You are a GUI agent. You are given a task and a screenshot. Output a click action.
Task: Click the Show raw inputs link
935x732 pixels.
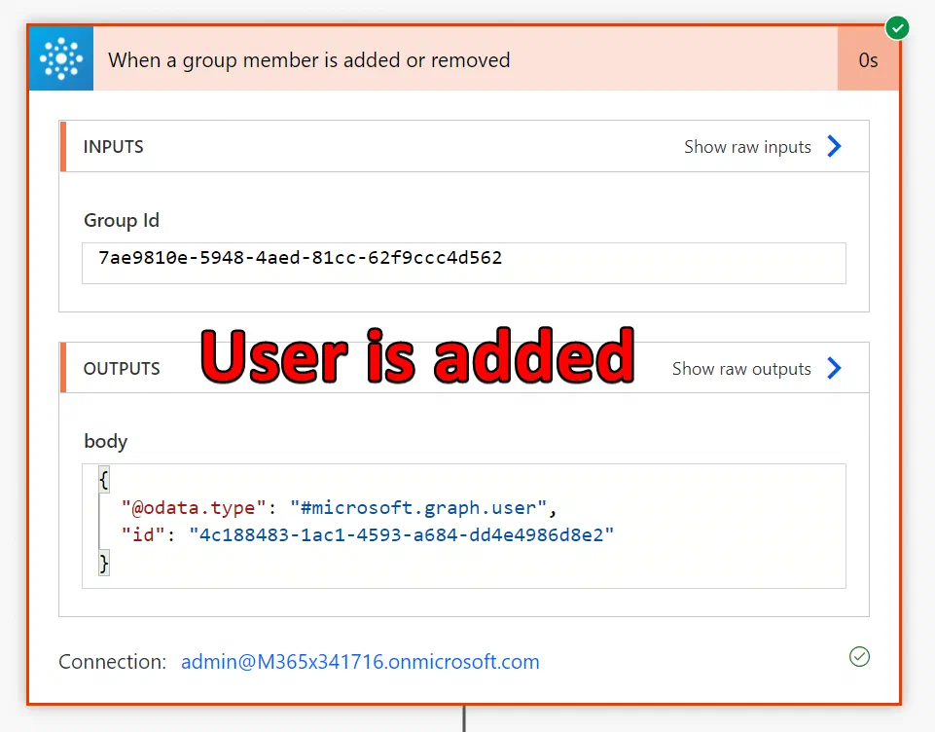[747, 147]
